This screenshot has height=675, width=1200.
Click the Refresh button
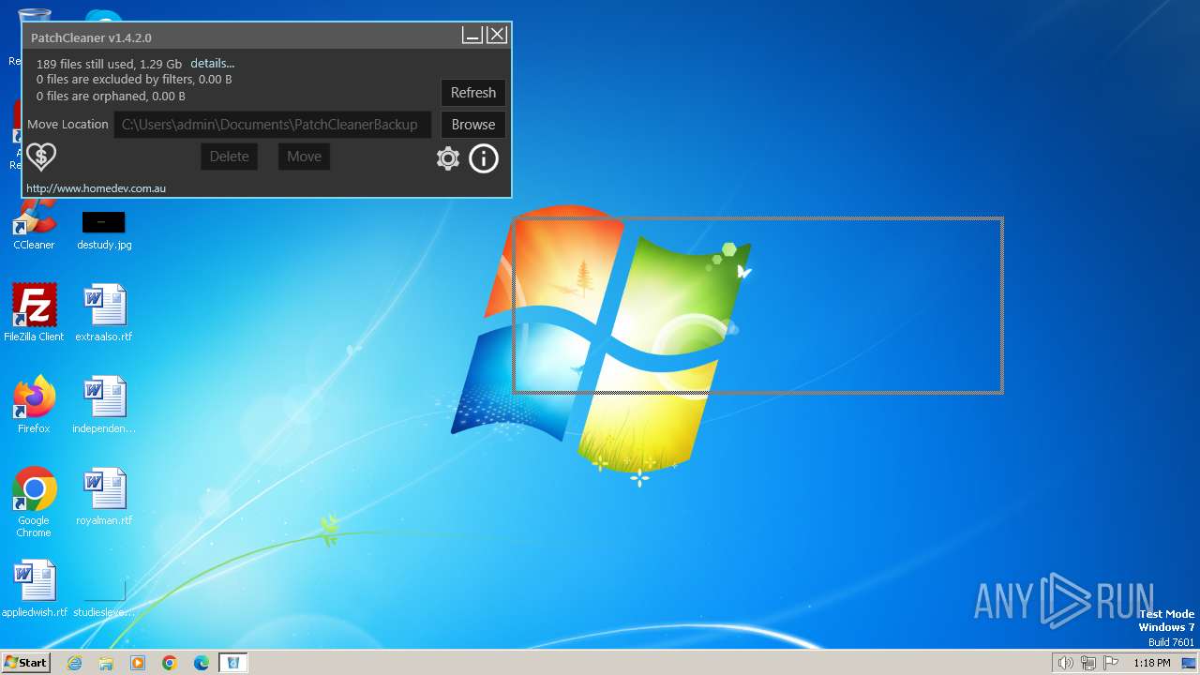[473, 93]
